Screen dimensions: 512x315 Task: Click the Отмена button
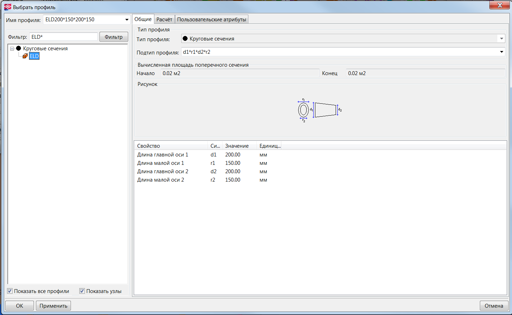pos(493,306)
